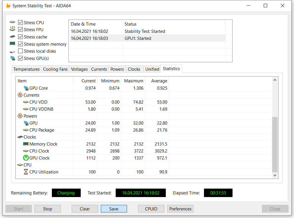Click the Statistics tab
This screenshot has height=218, width=294.
pos(171,69)
